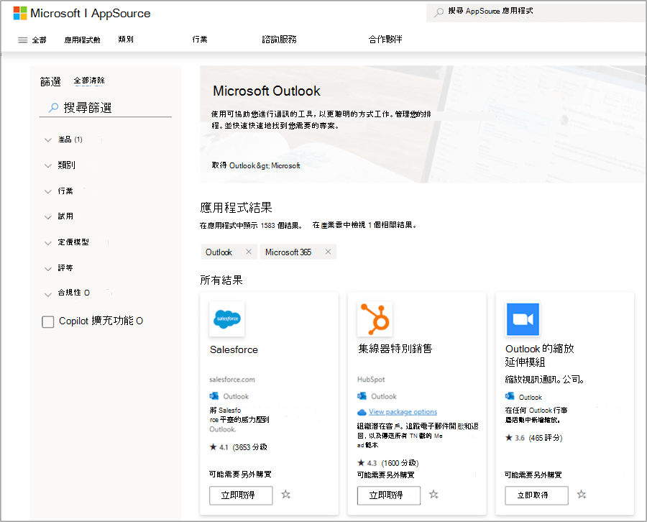The height and width of the screenshot is (522, 647).
Task: Expand the 評等 filter section
Action: (x=59, y=267)
